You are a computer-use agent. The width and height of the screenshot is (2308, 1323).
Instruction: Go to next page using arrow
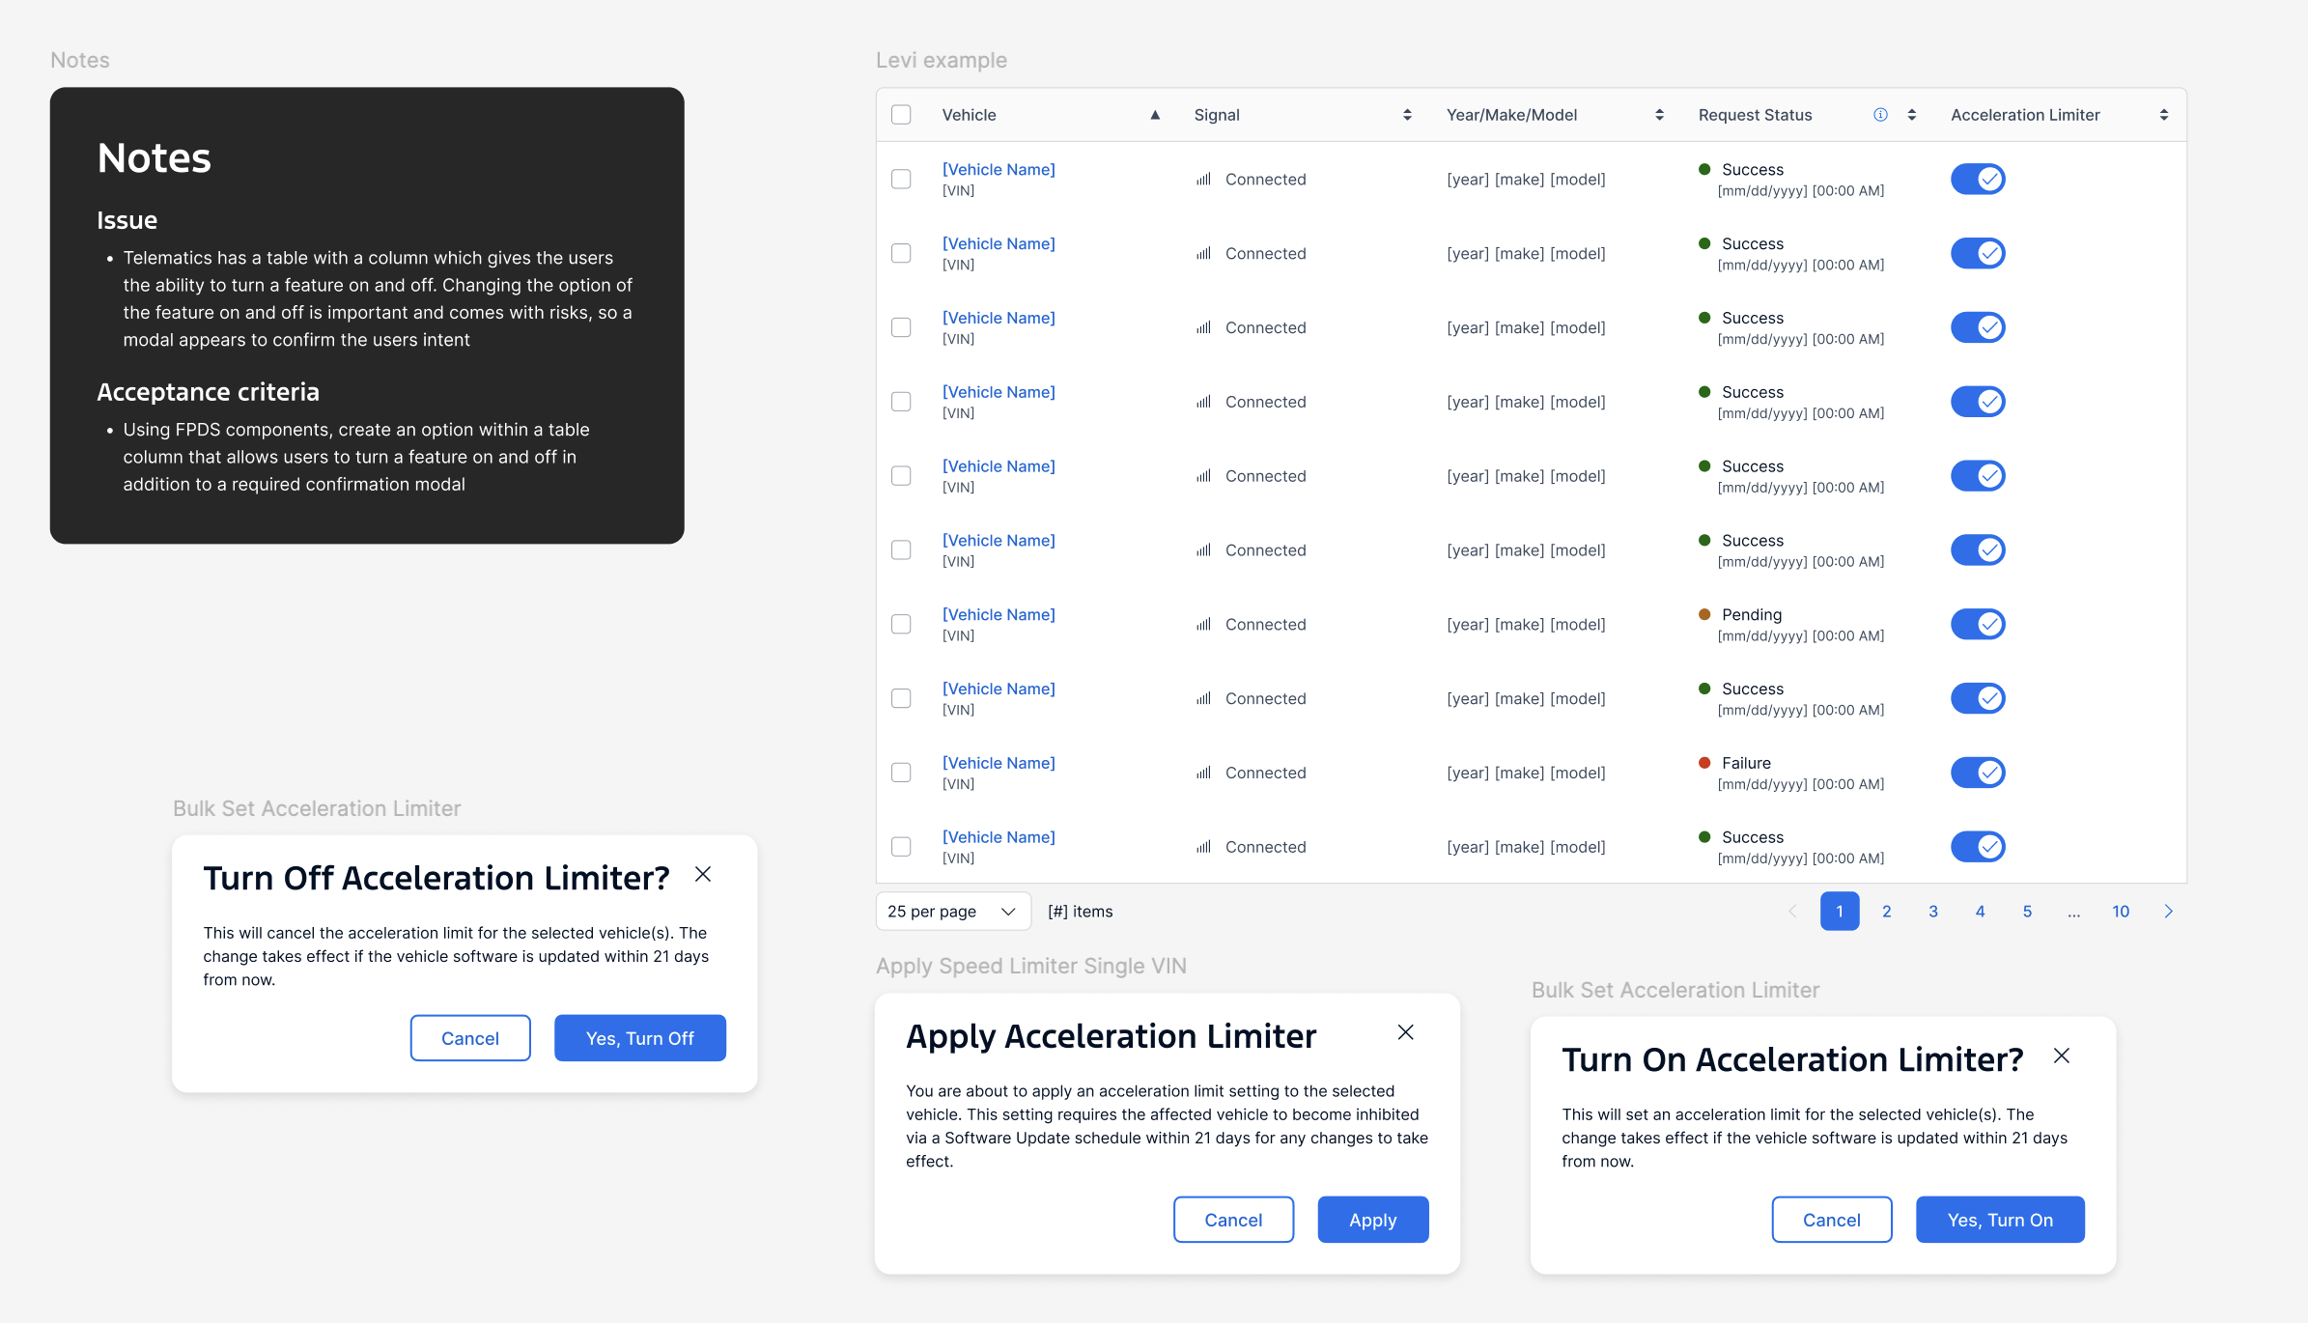coord(2168,912)
